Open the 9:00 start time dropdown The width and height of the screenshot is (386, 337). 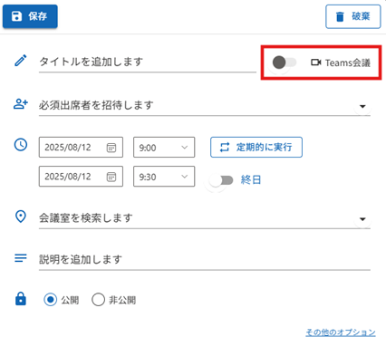tap(164, 148)
